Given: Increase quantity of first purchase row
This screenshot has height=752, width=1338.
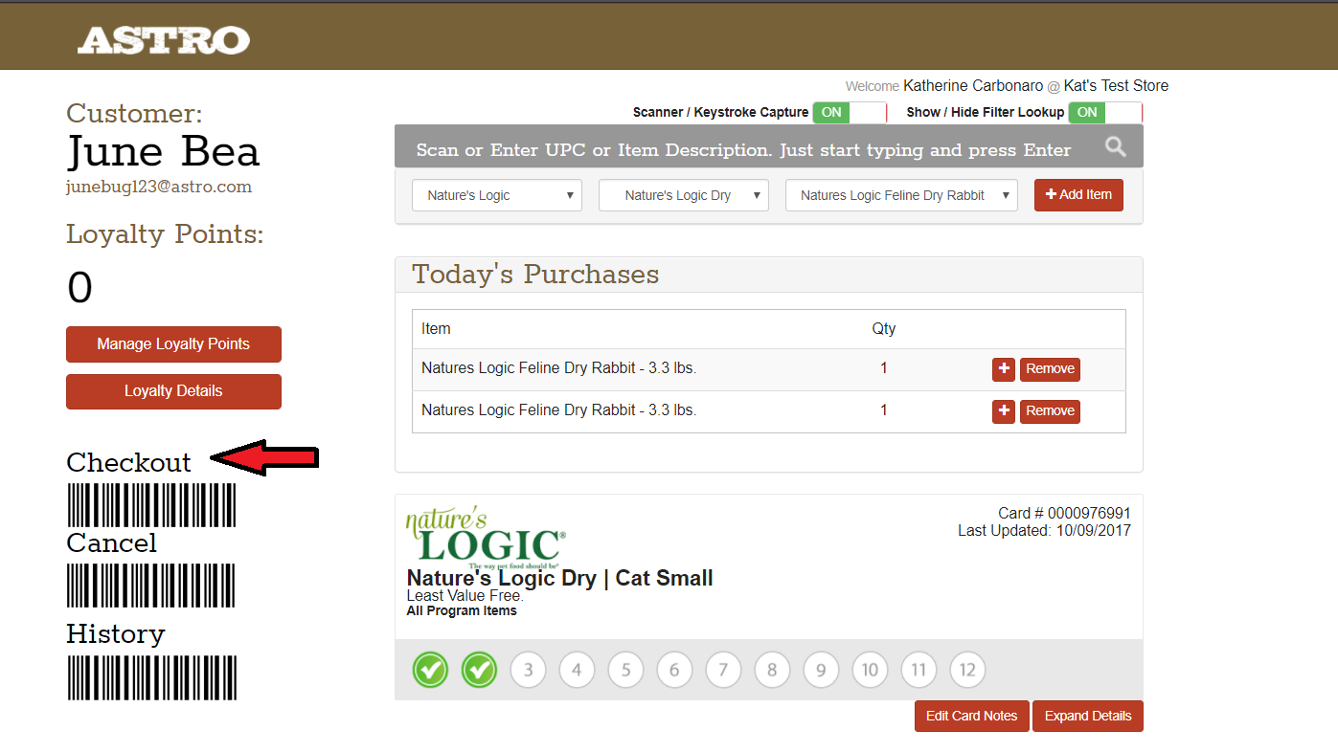Looking at the screenshot, I should pos(1004,369).
